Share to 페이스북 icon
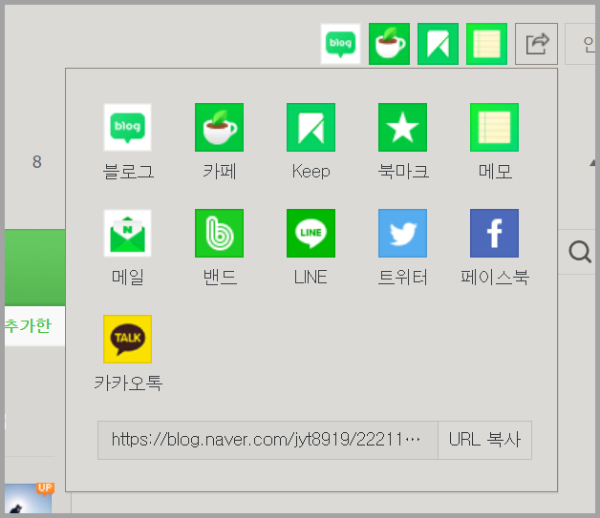 click(x=494, y=233)
